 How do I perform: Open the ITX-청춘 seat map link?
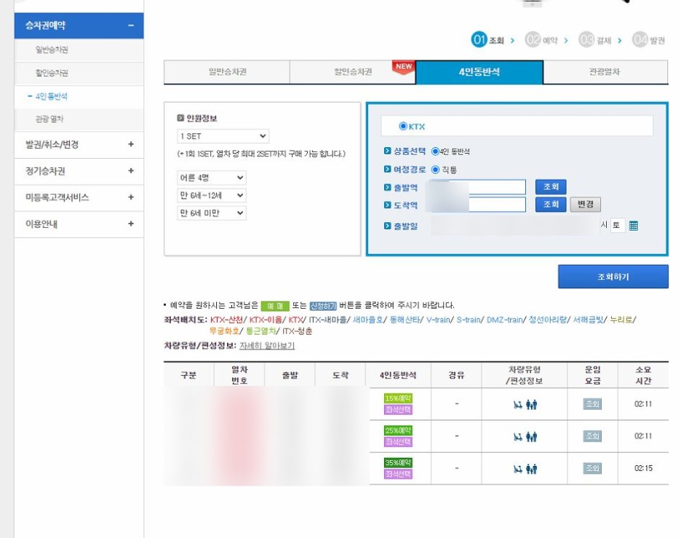tap(297, 331)
